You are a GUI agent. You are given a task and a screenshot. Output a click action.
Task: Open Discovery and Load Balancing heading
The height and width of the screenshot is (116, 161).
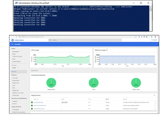19,98
